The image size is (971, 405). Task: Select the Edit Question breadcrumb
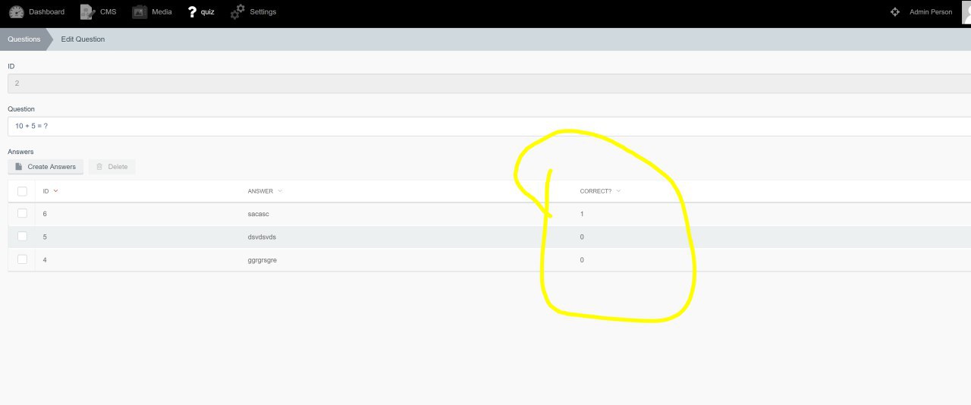[x=83, y=39]
